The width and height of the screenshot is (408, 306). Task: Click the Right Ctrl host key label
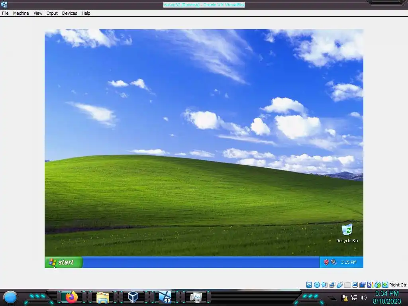(x=398, y=284)
